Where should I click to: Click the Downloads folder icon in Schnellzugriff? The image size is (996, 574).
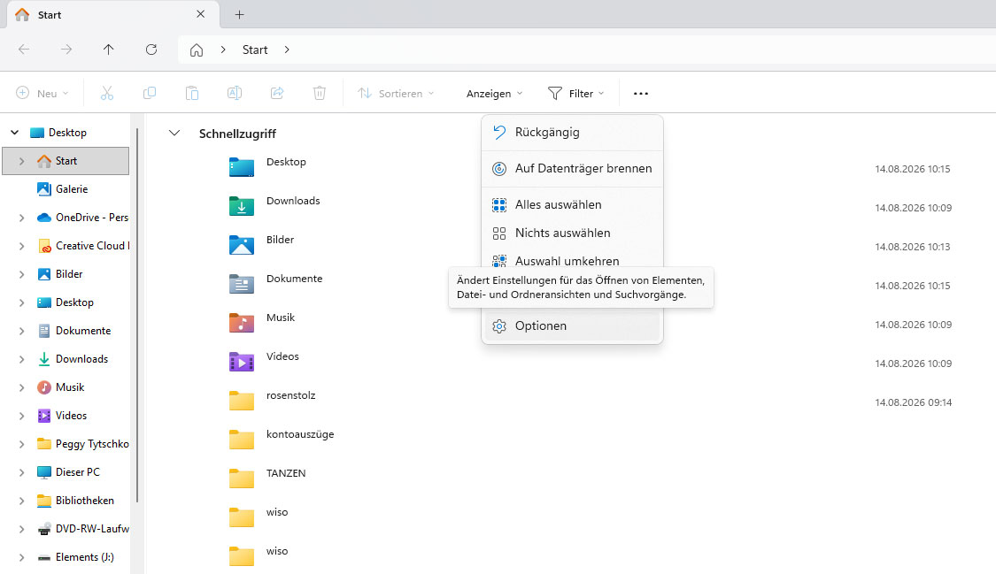(242, 206)
